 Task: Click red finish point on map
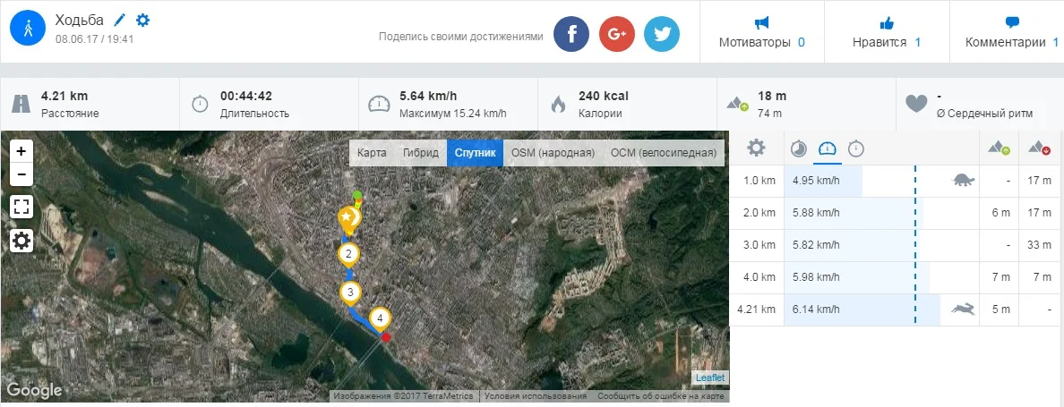click(x=385, y=337)
